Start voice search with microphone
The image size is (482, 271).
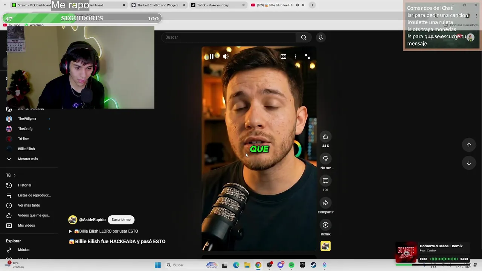coord(320,37)
